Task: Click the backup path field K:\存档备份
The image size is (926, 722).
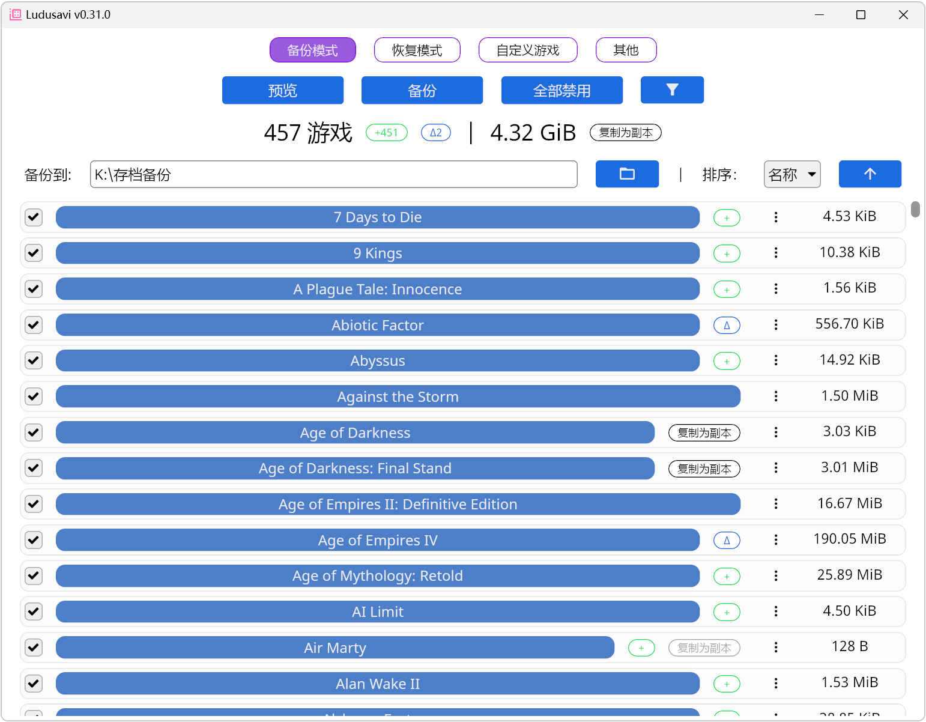Action: [334, 174]
